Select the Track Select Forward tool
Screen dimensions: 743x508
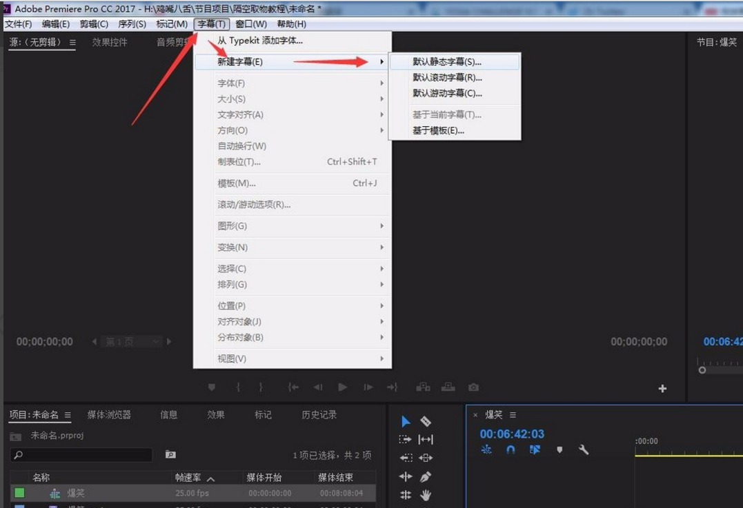[x=406, y=439]
